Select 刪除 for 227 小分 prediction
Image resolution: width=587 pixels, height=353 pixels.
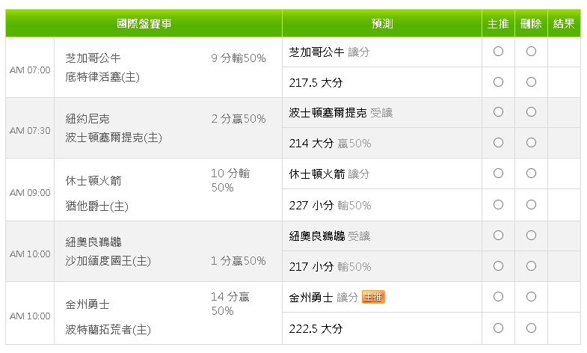[x=531, y=205]
